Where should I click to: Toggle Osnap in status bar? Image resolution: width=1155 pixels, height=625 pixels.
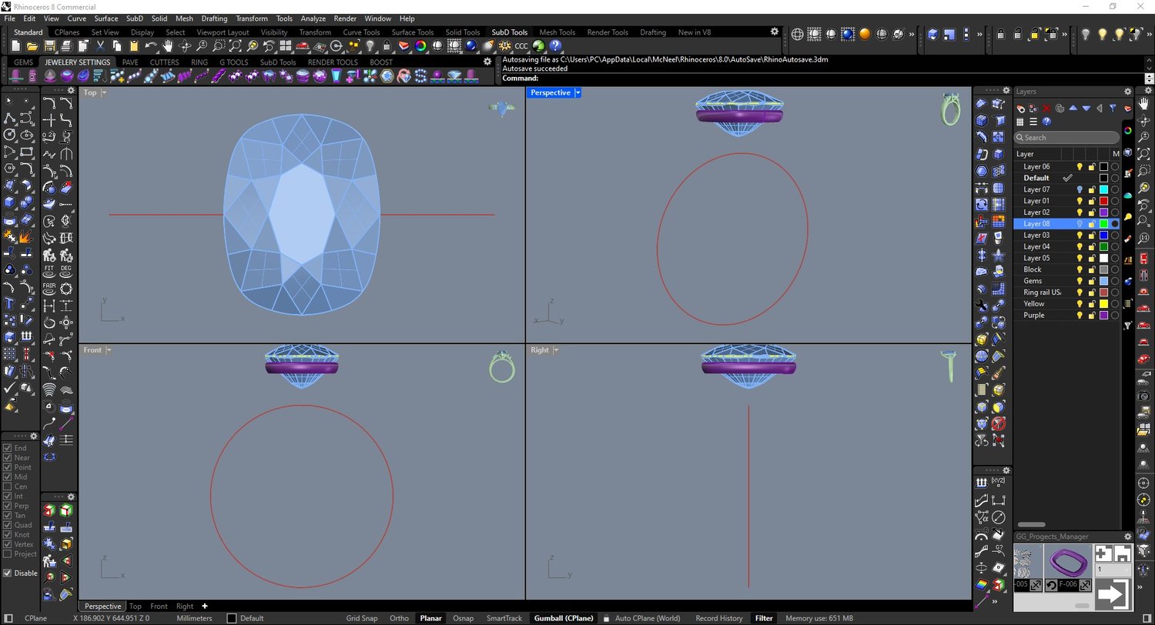coord(463,618)
